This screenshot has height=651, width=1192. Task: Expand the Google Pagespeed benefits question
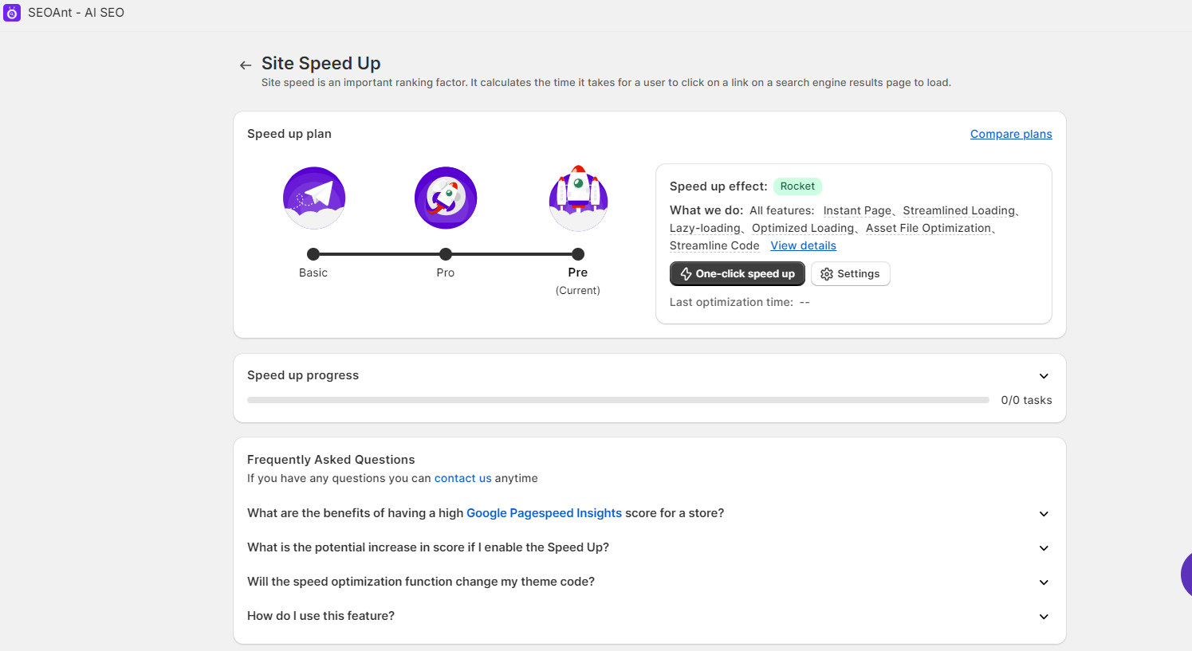coord(1044,514)
